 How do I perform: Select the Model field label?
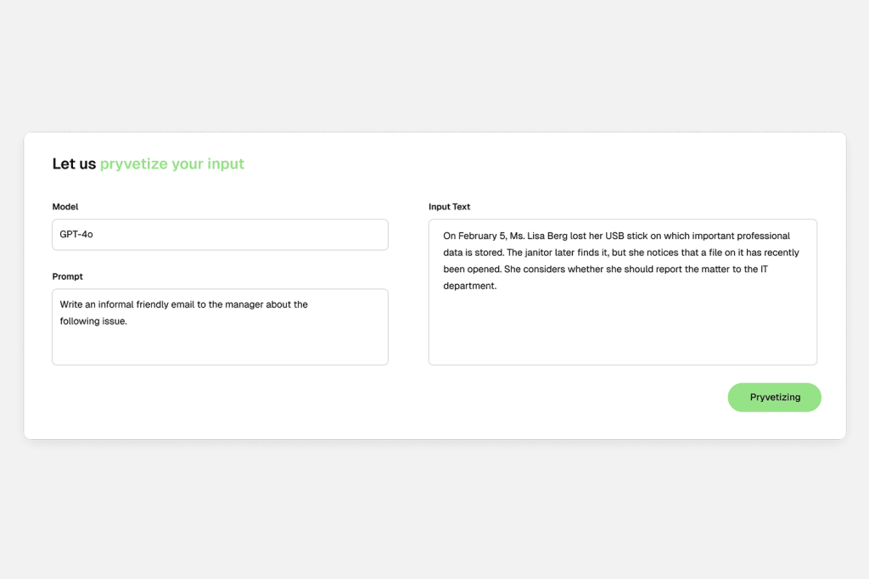pos(65,206)
